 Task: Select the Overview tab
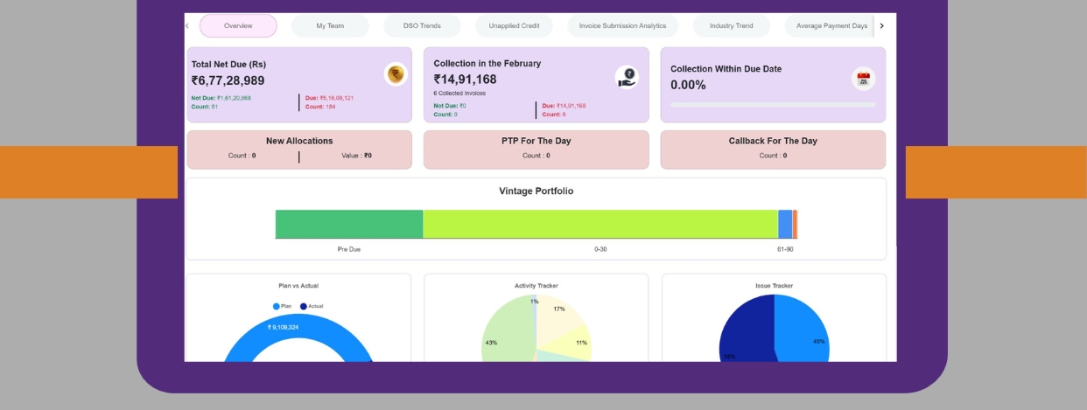(238, 26)
